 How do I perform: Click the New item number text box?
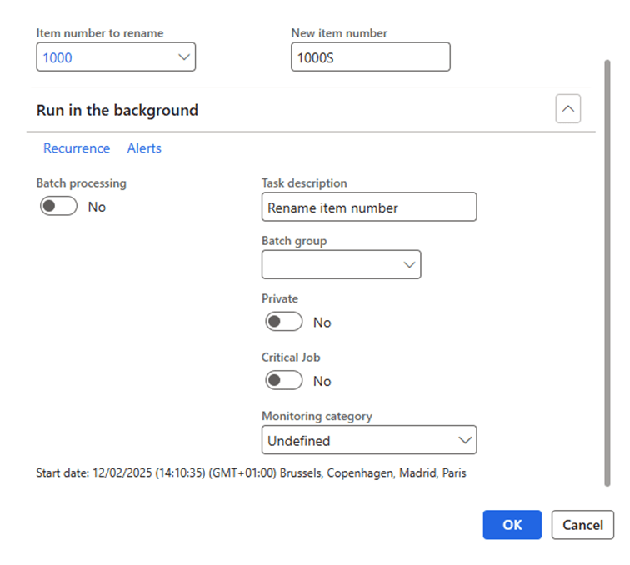point(370,57)
